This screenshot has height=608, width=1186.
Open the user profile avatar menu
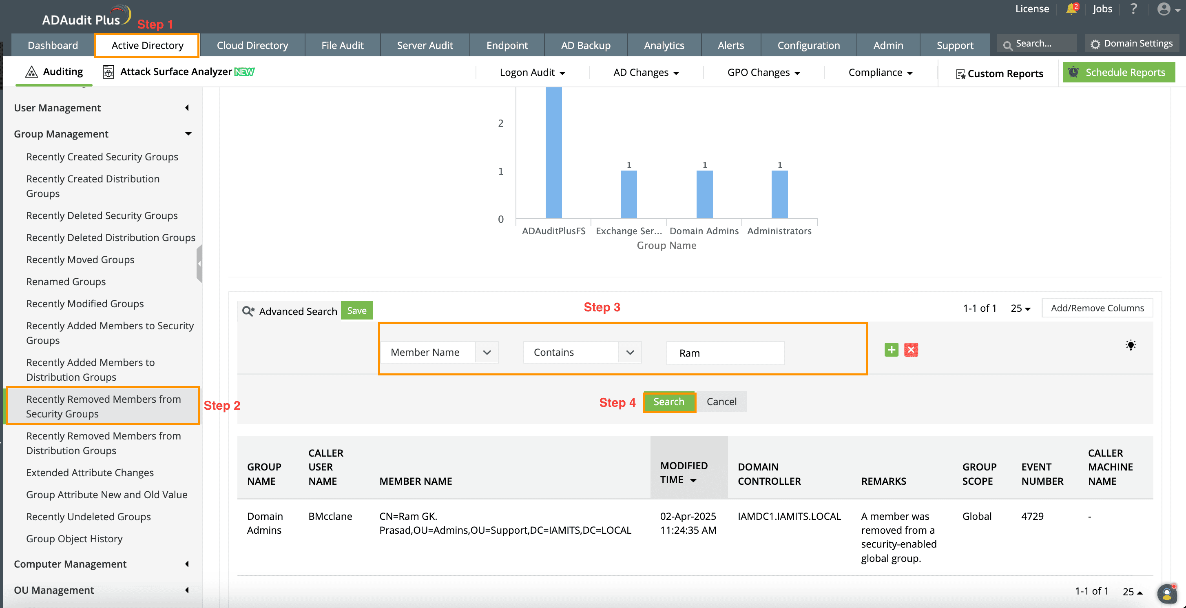tap(1166, 9)
